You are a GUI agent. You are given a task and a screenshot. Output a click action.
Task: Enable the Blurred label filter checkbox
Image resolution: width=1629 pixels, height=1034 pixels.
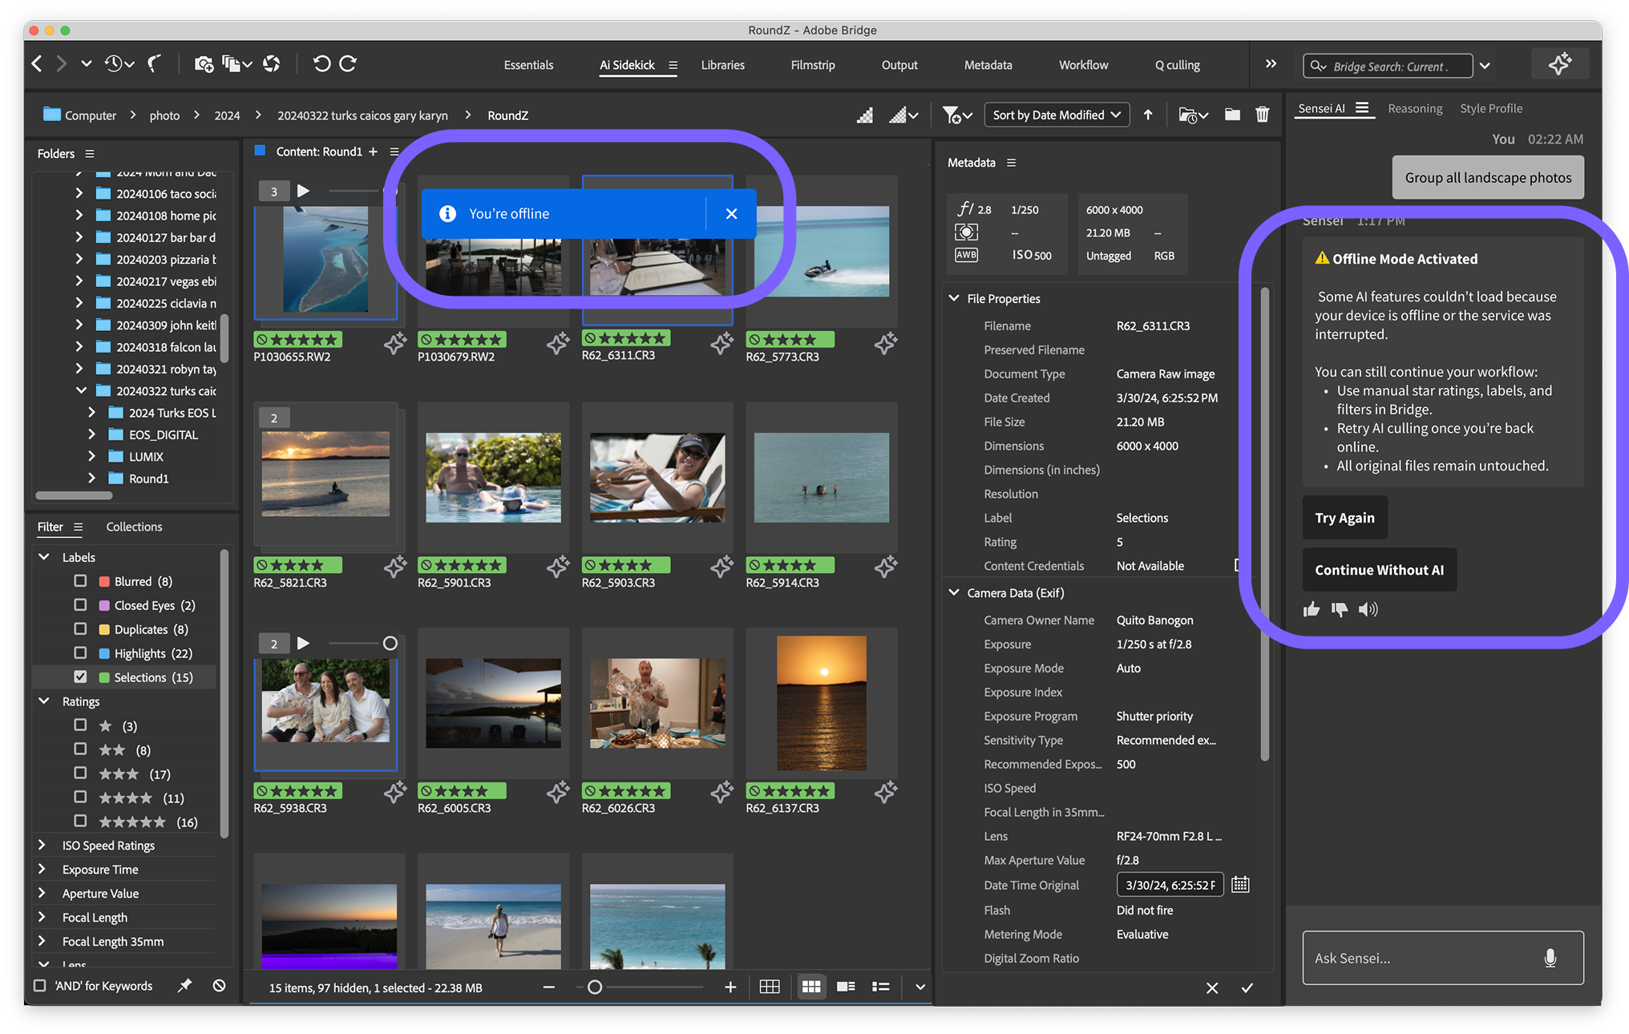[80, 581]
